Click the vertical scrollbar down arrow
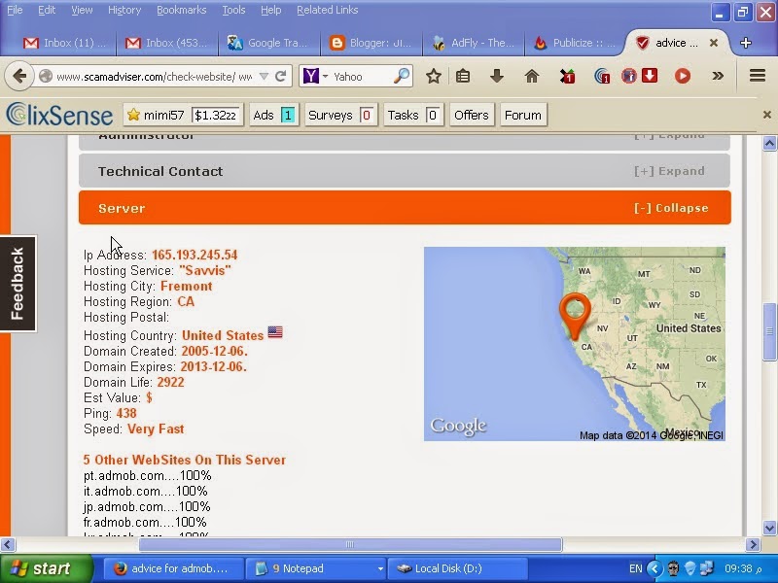 [769, 527]
